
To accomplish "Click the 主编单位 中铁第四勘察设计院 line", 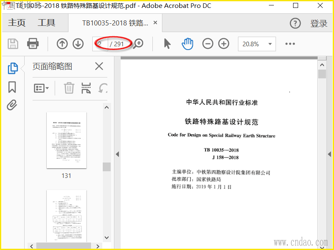I will coord(221,172).
